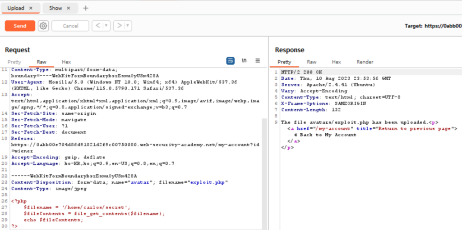462x230 pixels.
Task: Open the request editor hamburger menu
Action: [258, 61]
